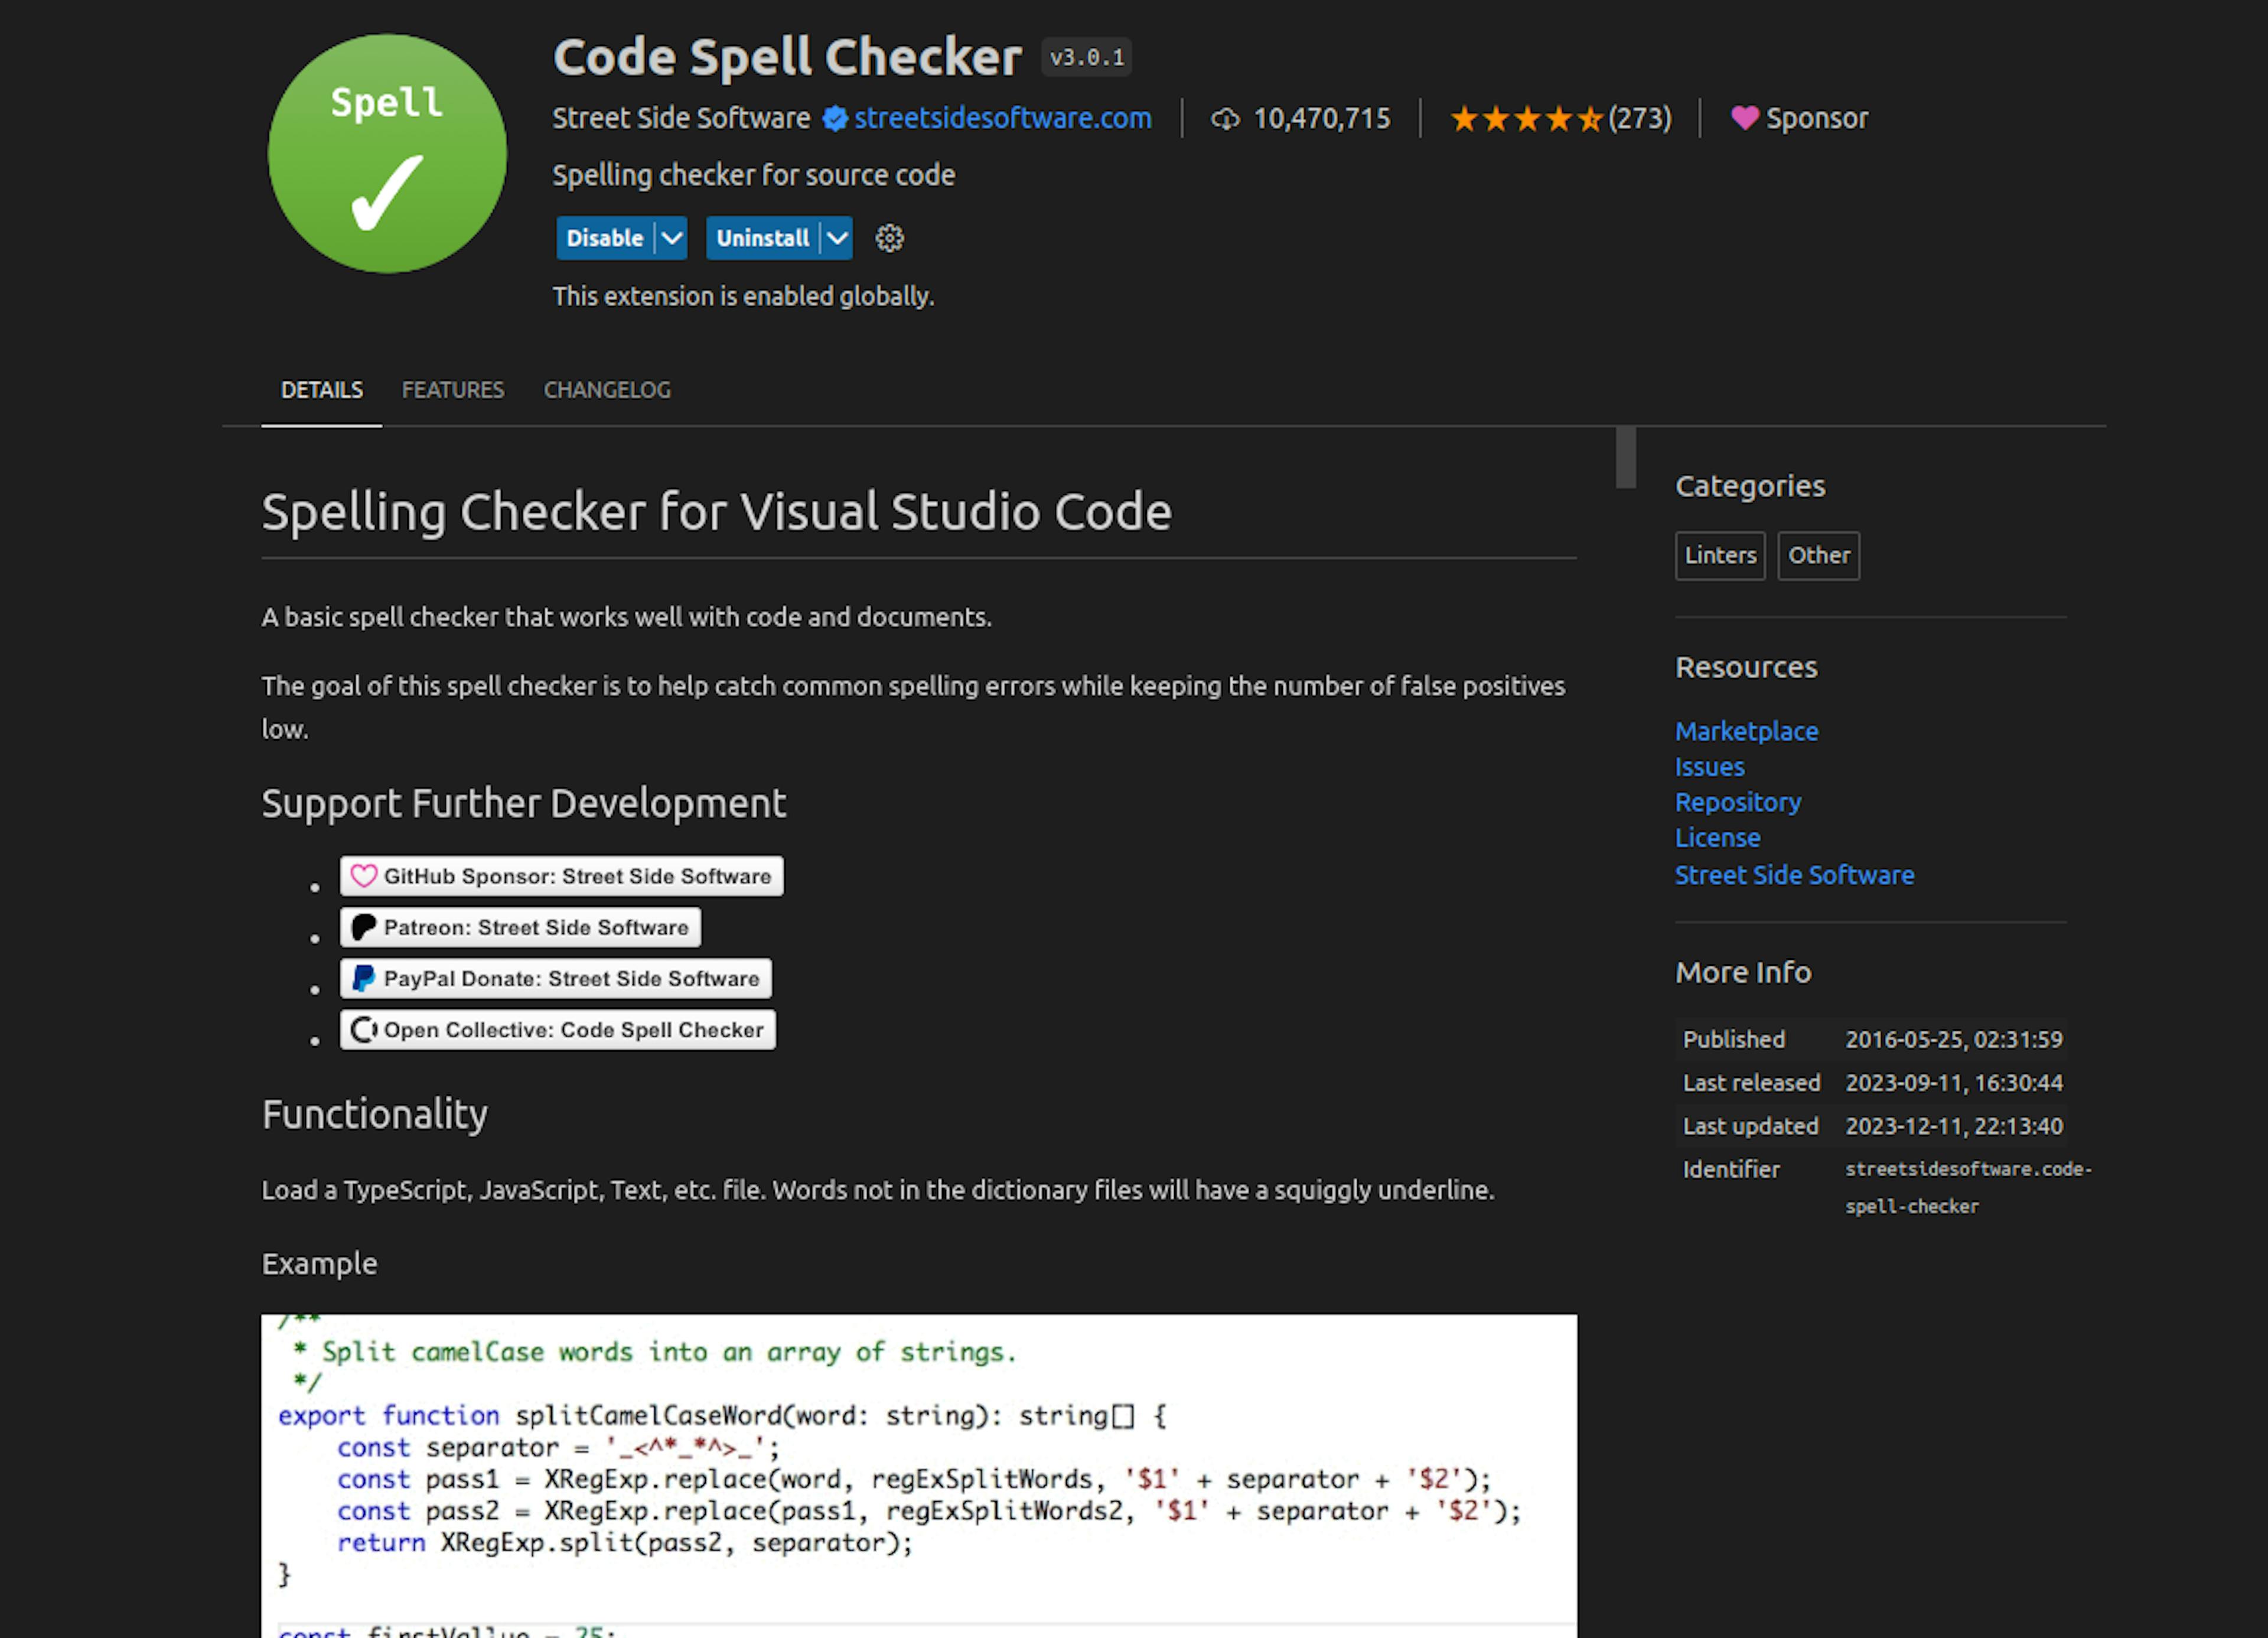Click the install count download icon
The image size is (2268, 1638).
pos(1225,119)
